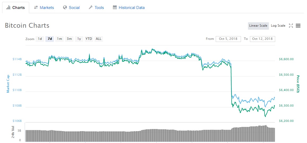This screenshot has height=143, width=307.
Task: Switch to the Tools tab
Action: [x=96, y=8]
